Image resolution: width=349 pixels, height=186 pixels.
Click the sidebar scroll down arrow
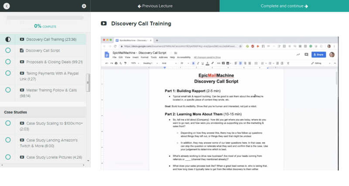(88, 161)
